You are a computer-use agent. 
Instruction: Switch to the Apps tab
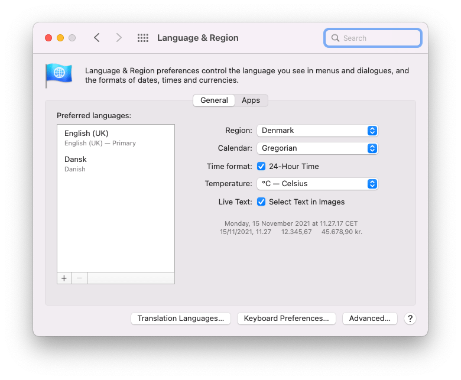(x=251, y=100)
